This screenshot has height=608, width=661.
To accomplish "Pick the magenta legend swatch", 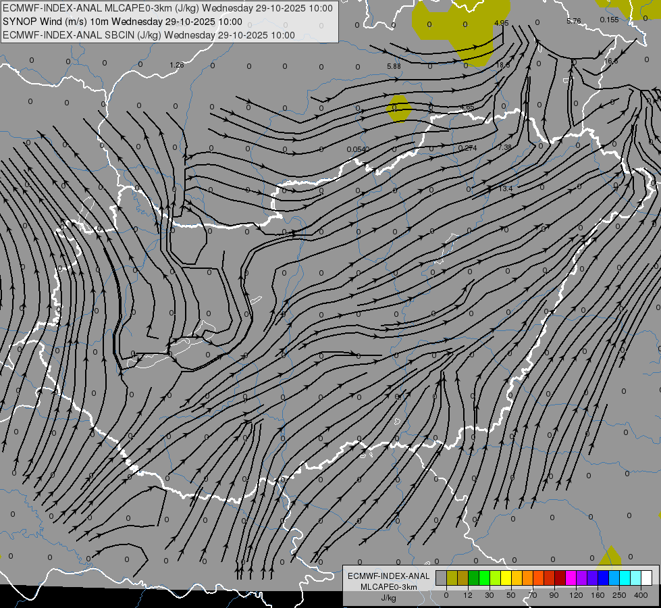I will (571, 578).
